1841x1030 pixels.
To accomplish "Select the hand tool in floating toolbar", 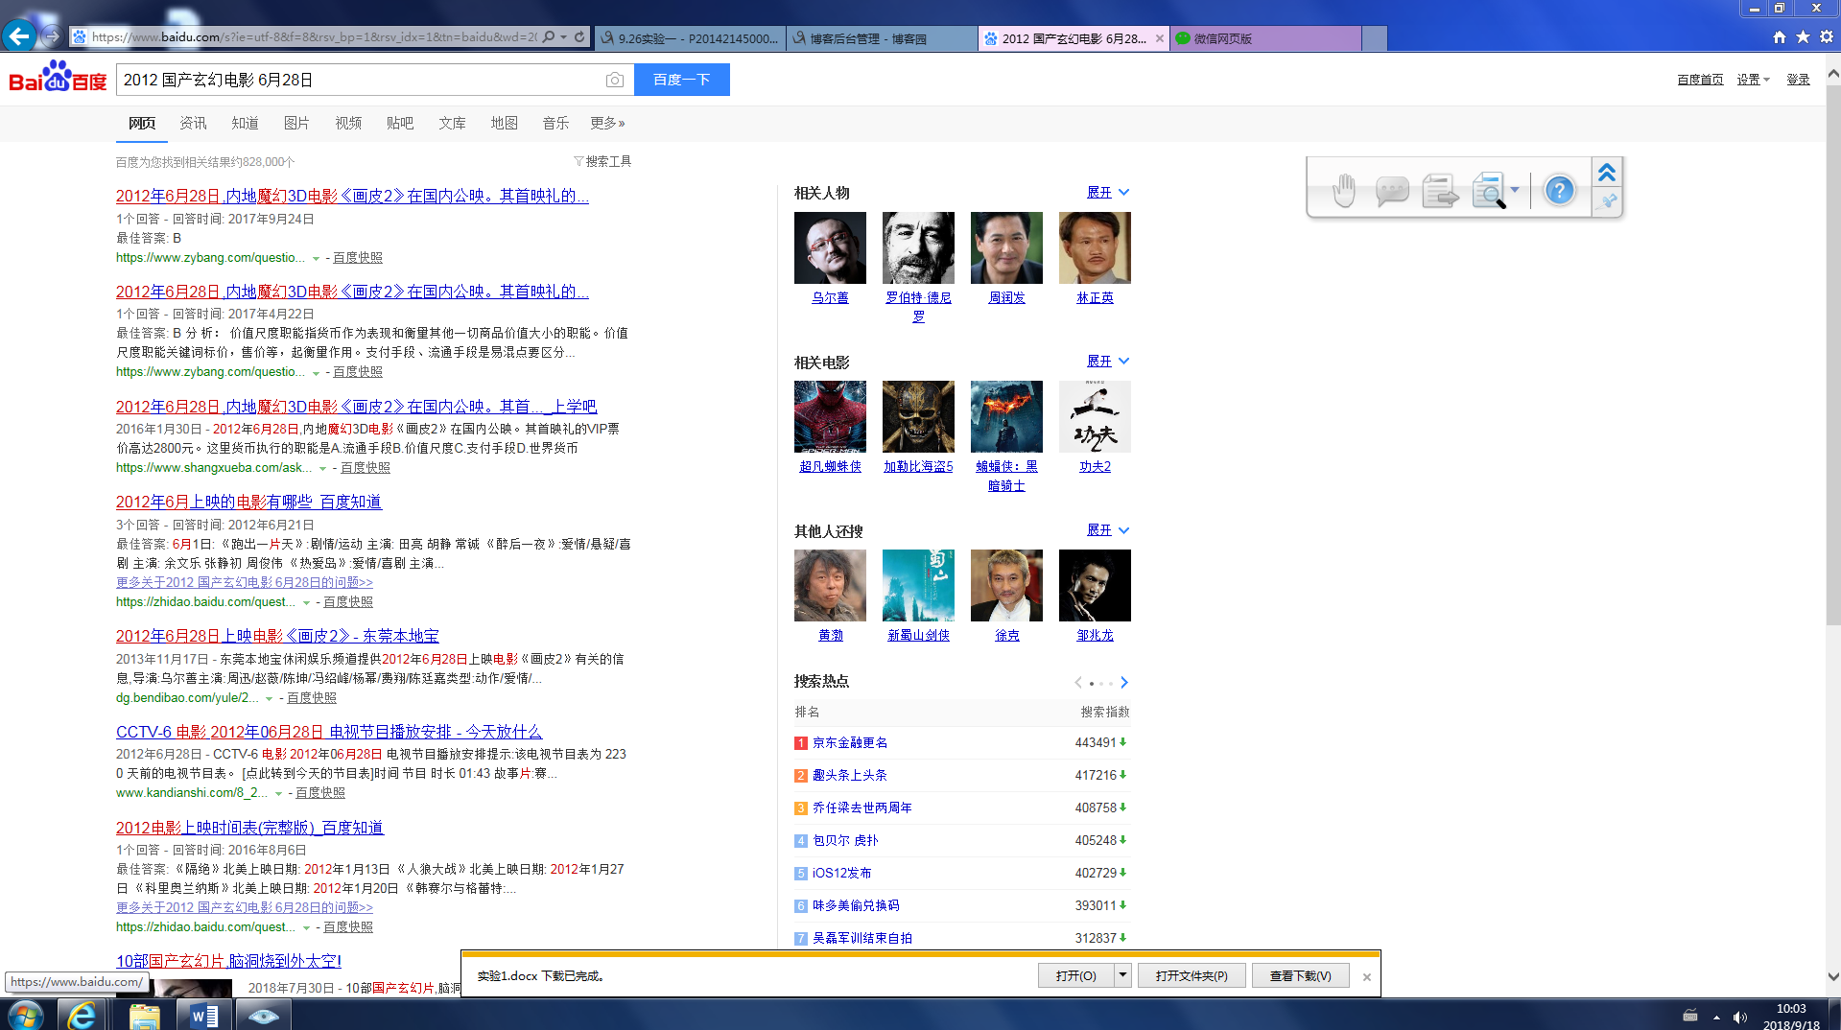I will click(1343, 190).
